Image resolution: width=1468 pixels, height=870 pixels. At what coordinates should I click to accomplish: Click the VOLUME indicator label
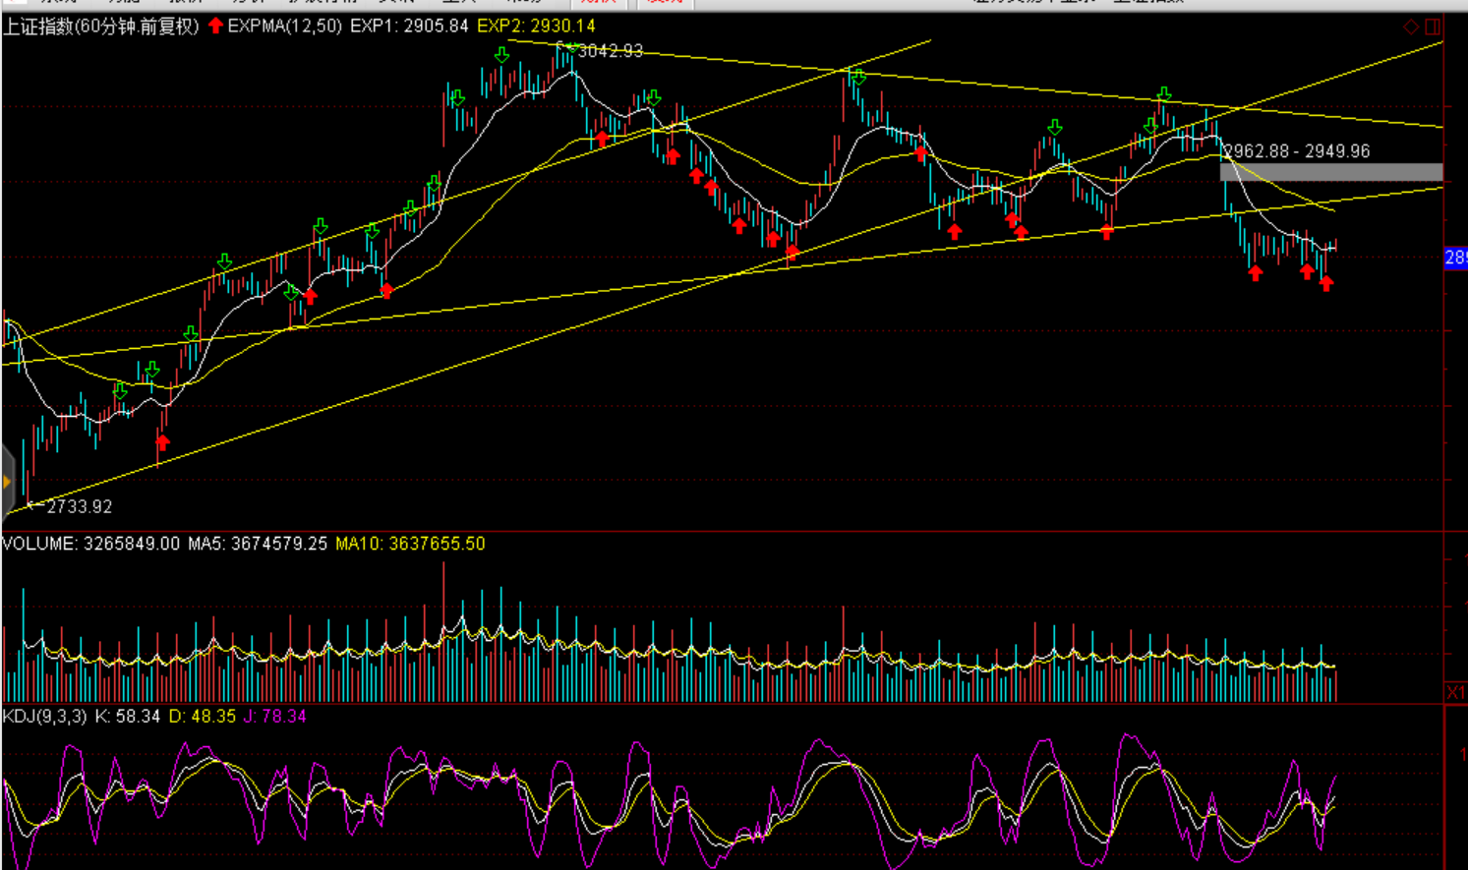pos(38,544)
